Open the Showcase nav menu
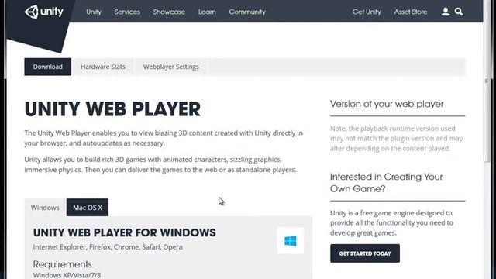496x279 pixels. tap(169, 12)
